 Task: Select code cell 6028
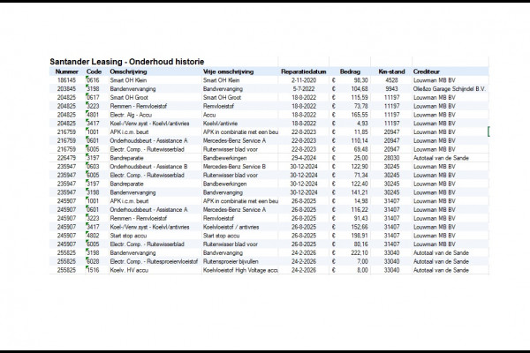[93, 261]
